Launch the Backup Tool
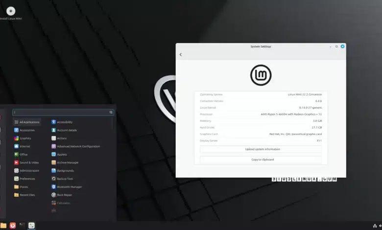The width and height of the screenshot is (382, 230). (x=62, y=179)
